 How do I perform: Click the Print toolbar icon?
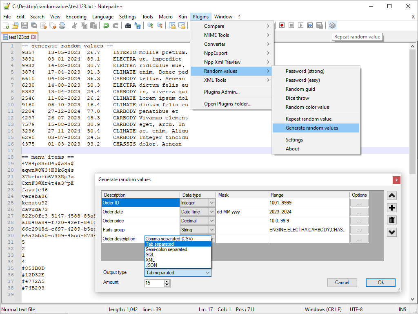(x=62, y=25)
